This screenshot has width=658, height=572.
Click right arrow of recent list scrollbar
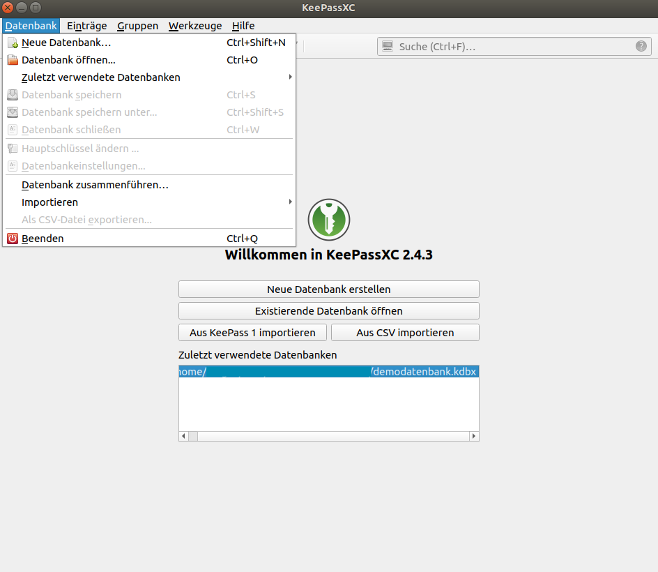pos(474,436)
